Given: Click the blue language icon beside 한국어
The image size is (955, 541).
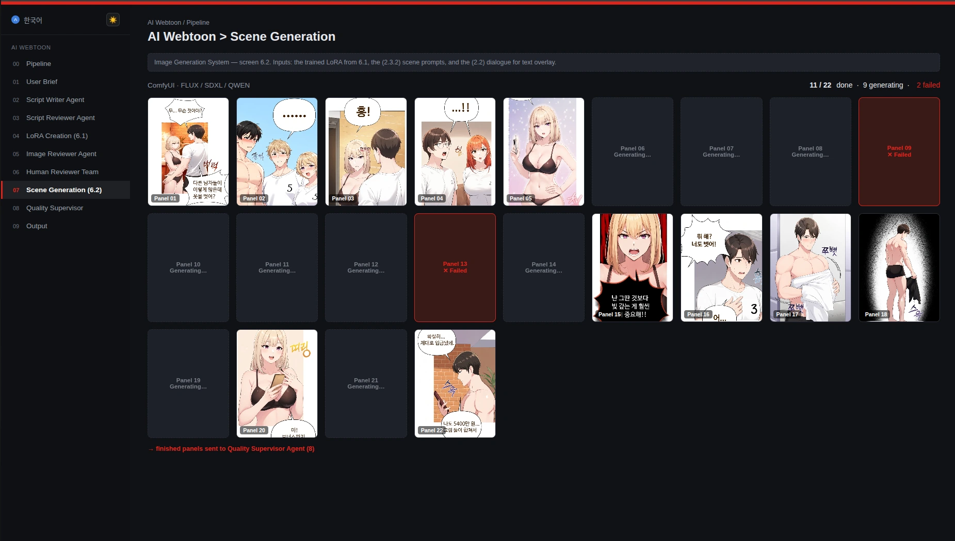Looking at the screenshot, I should [15, 20].
